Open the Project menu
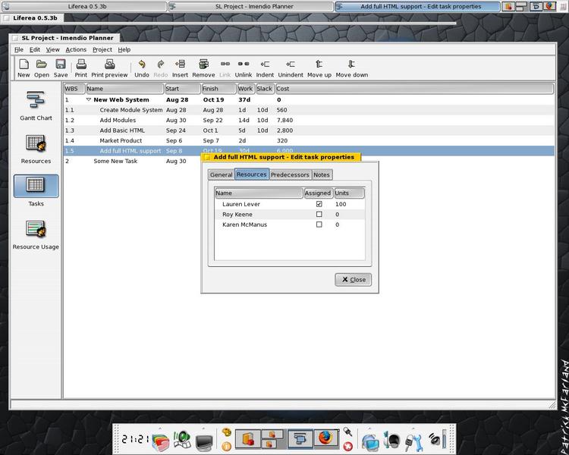Screen dimensions: 569x455 click(x=102, y=50)
